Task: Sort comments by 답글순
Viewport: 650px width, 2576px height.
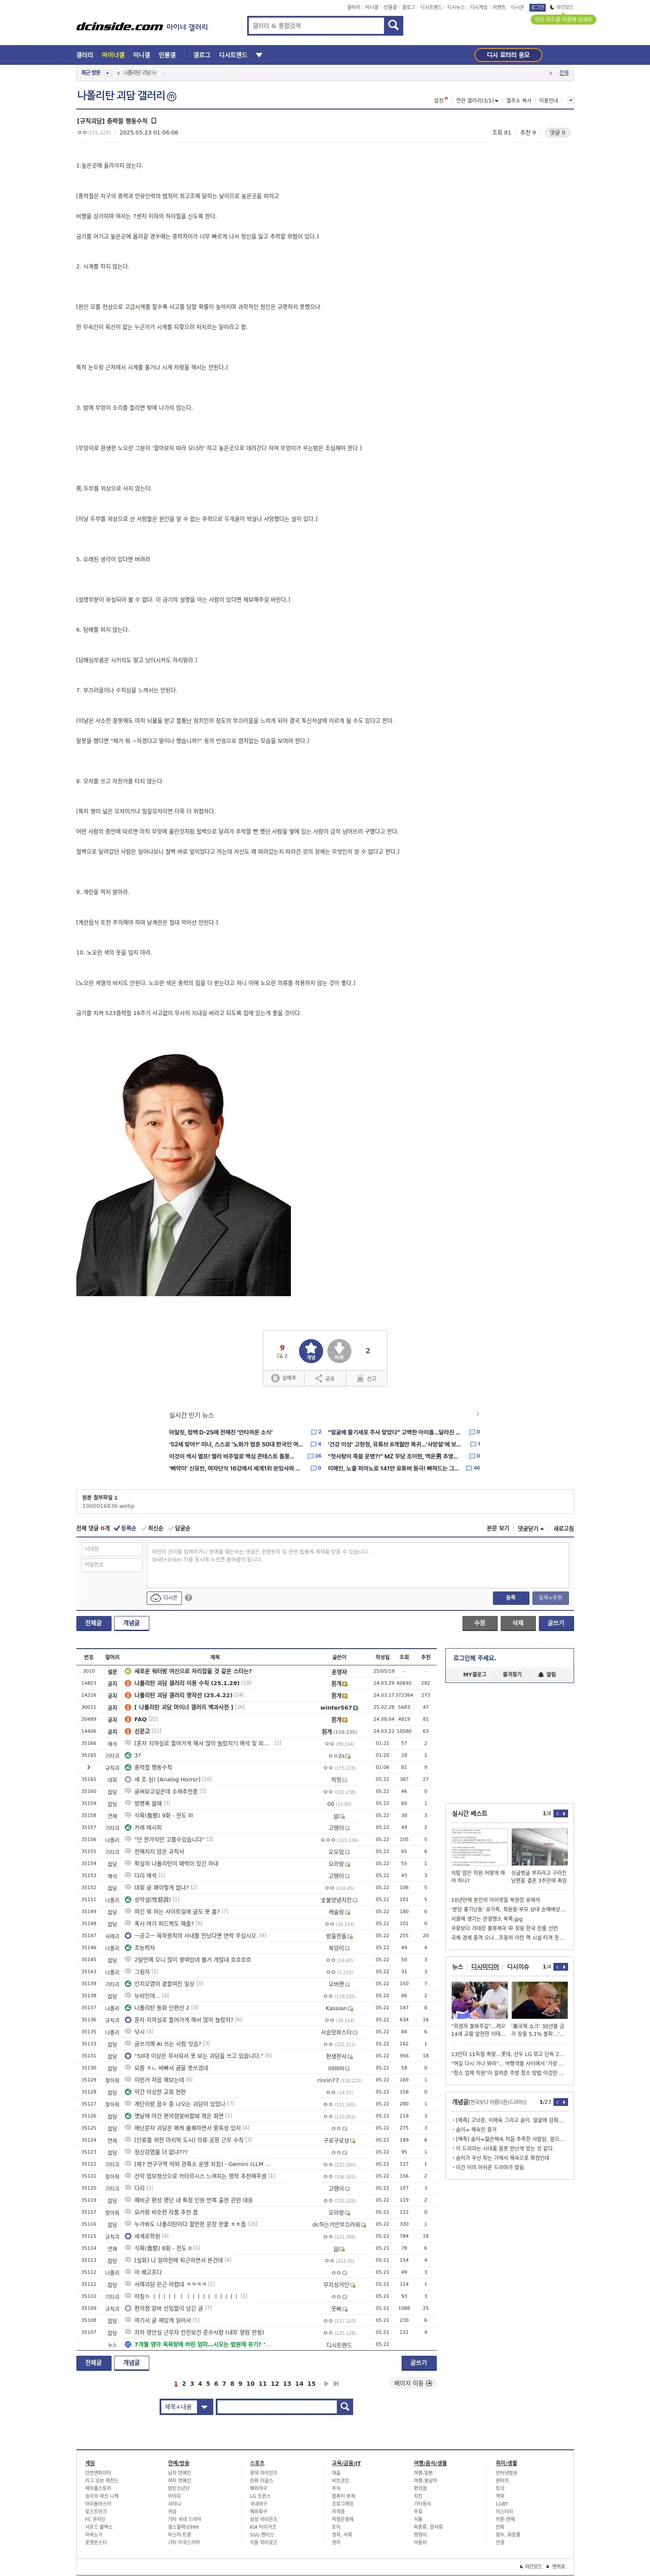Action: (x=179, y=1529)
